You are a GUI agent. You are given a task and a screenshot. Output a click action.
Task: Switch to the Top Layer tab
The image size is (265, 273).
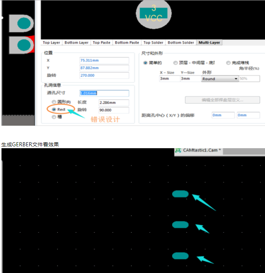click(x=51, y=43)
